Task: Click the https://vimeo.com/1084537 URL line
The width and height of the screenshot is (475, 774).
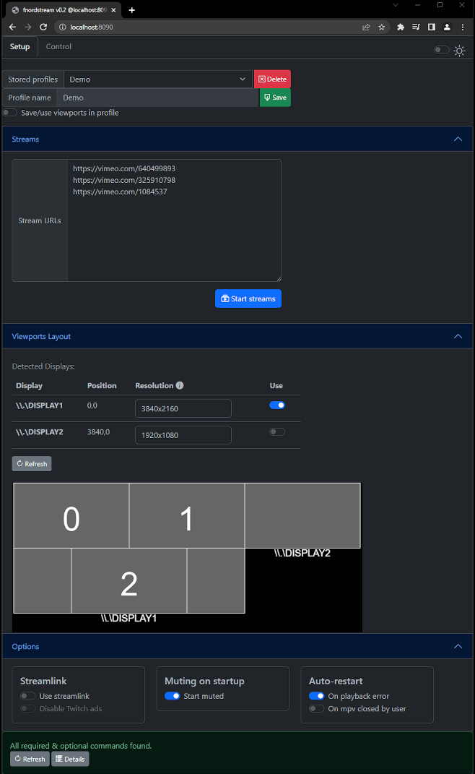Action: [120, 192]
